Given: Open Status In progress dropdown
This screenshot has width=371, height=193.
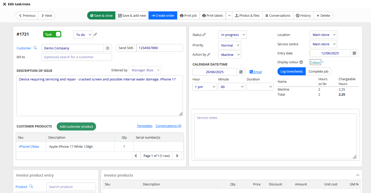Looking at the screenshot, I should click(232, 35).
